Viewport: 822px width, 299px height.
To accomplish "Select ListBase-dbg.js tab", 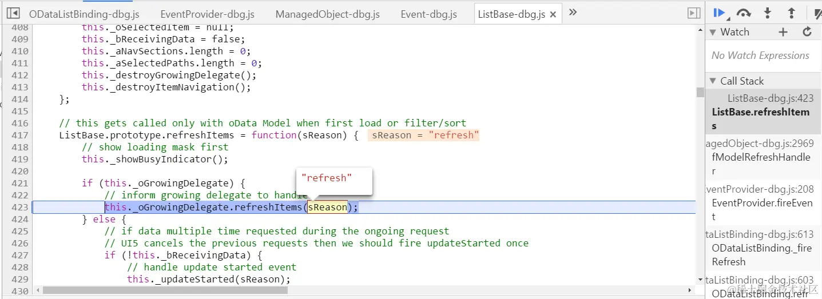I will coord(511,14).
